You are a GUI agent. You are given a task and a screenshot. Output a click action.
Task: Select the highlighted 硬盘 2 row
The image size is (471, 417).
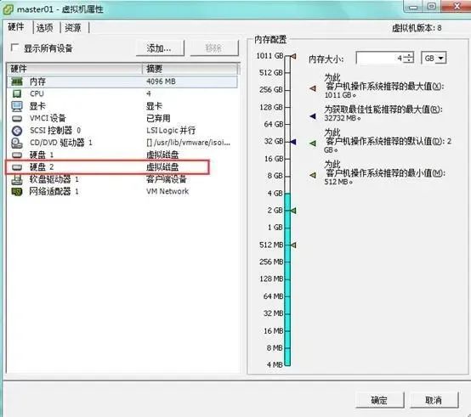(107, 167)
